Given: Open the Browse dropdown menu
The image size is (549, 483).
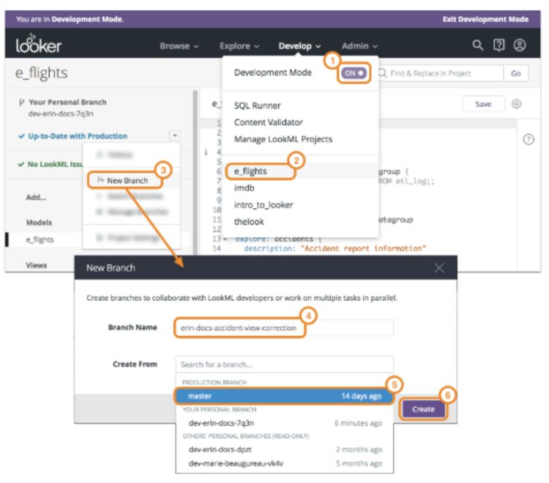Looking at the screenshot, I should [x=179, y=46].
